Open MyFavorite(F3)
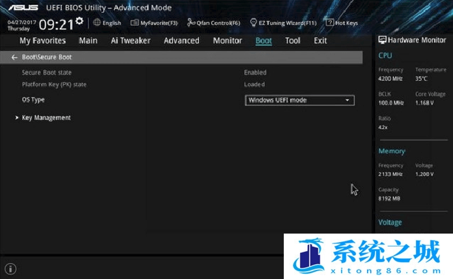This screenshot has width=453, height=279. point(154,23)
